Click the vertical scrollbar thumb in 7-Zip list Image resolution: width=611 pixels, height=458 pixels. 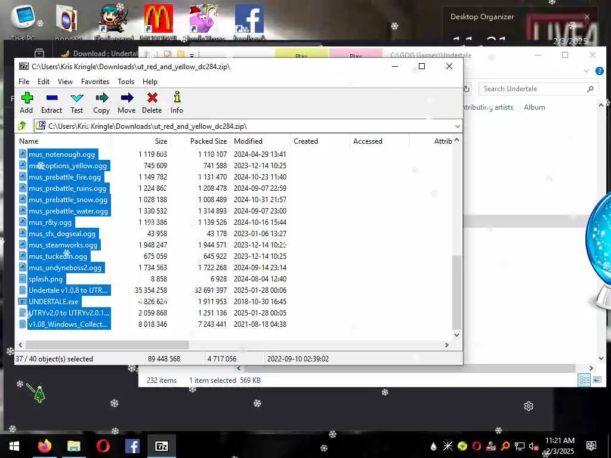(x=456, y=293)
